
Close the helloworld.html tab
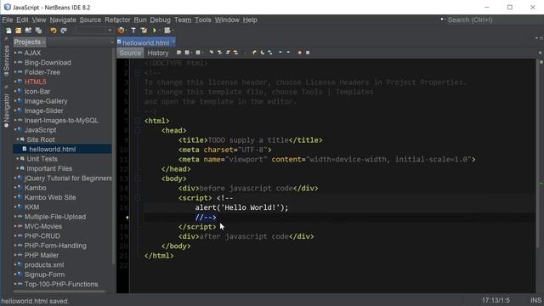[173, 42]
